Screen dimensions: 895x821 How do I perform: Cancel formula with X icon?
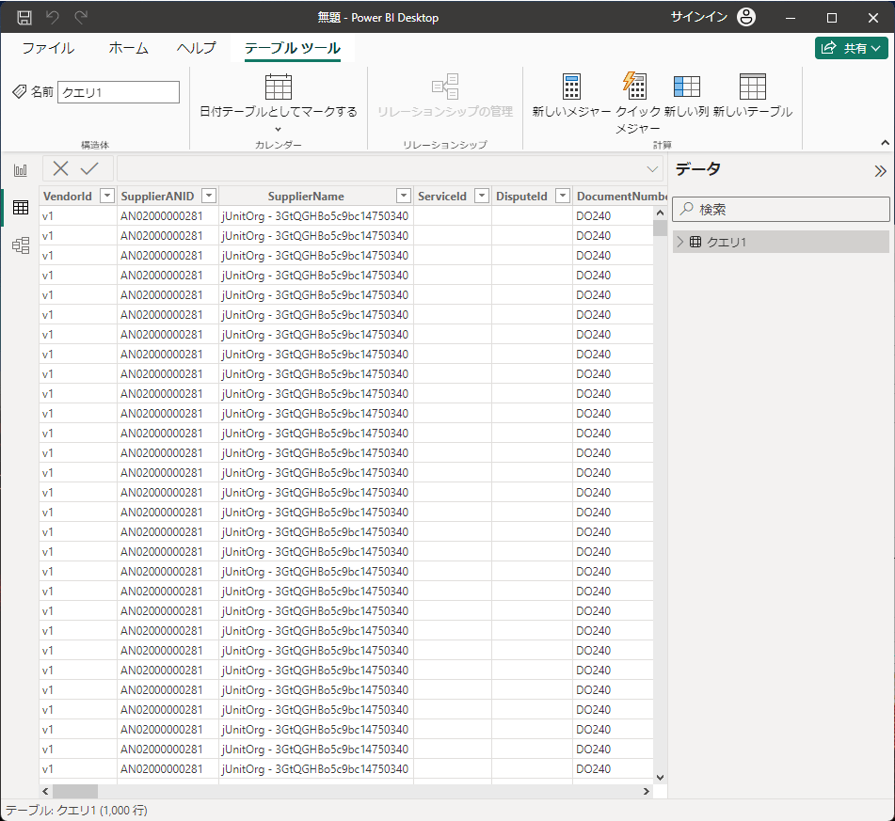coord(60,168)
